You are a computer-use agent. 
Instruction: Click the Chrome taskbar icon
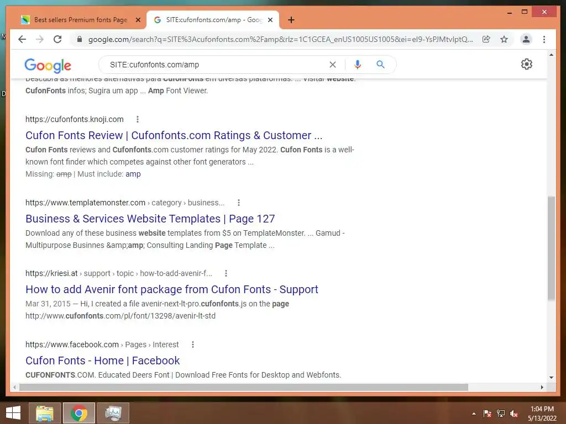(78, 413)
